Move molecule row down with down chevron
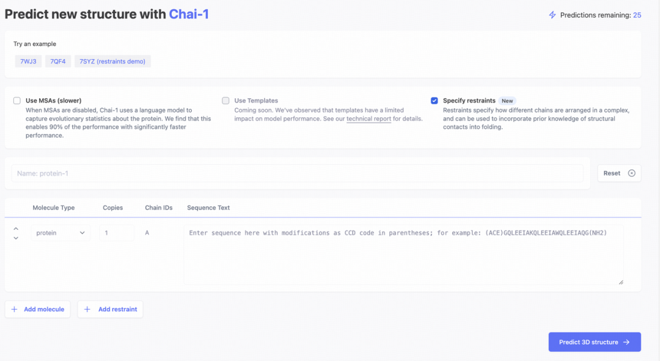 [x=16, y=238]
